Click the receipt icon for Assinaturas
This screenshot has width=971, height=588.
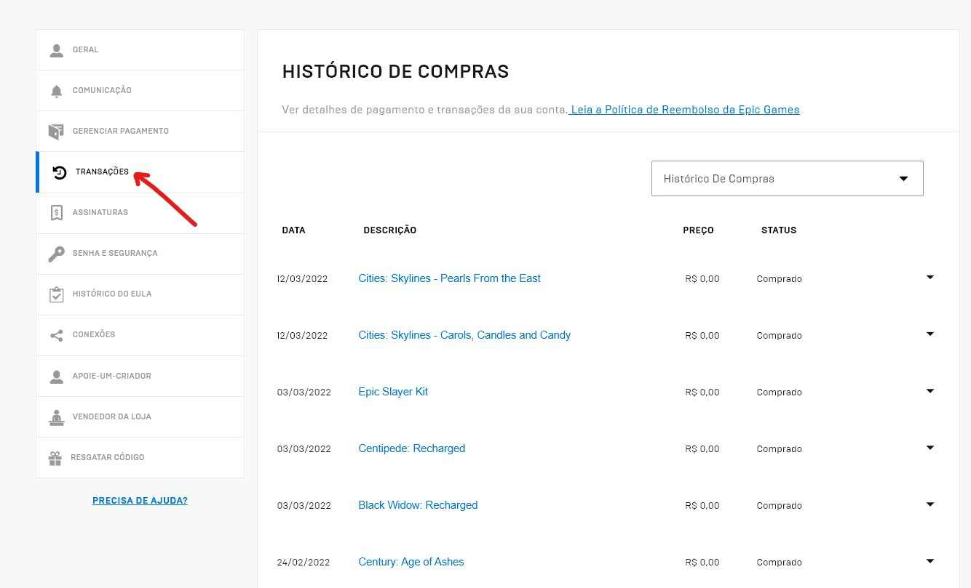pos(56,213)
